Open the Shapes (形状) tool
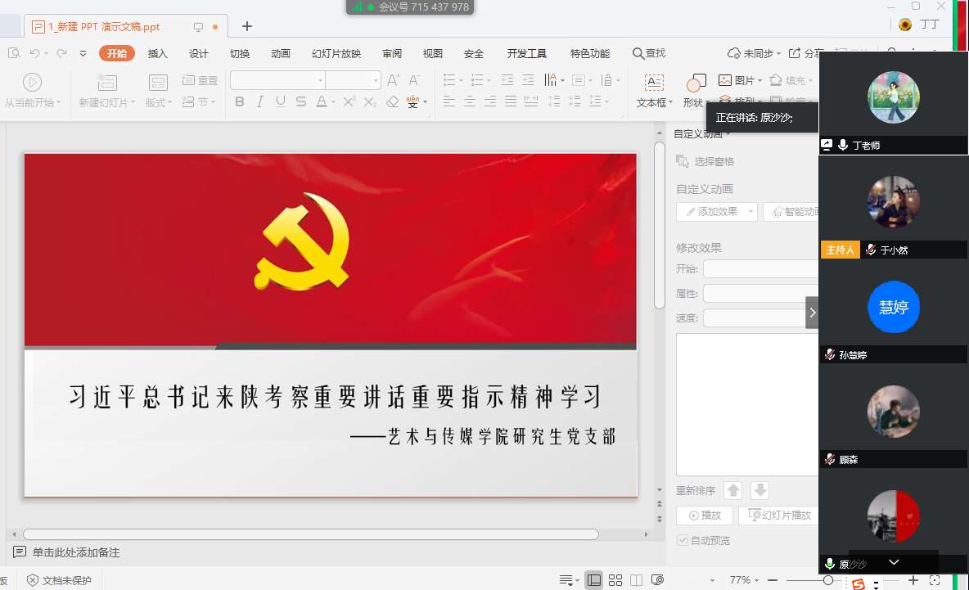The width and height of the screenshot is (969, 590). 694,90
